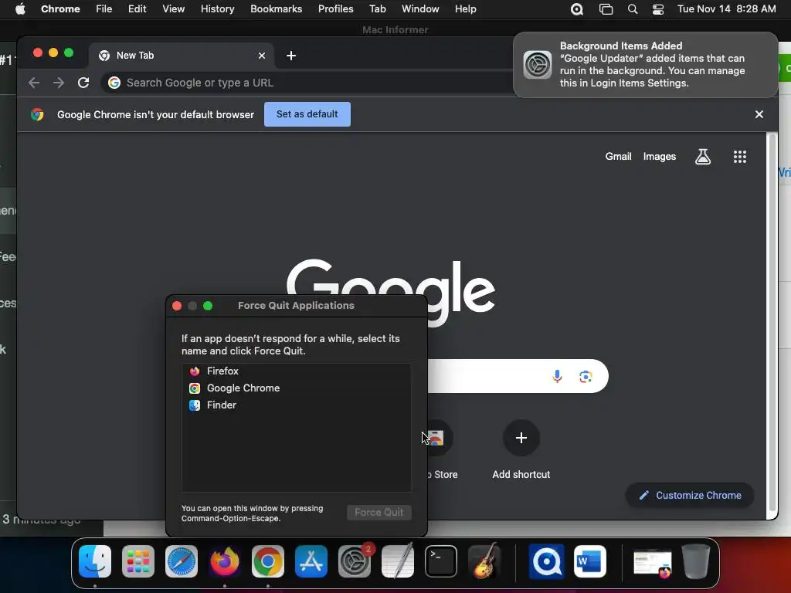
Task: Open the Gmail link
Action: coord(619,157)
